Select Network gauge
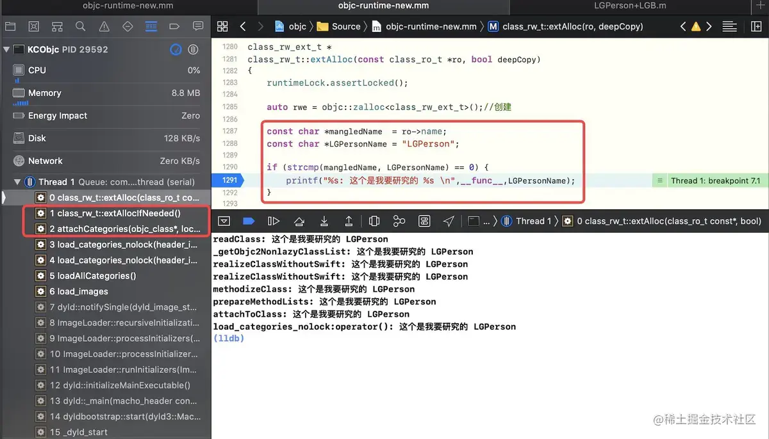Image resolution: width=769 pixels, height=439 pixels. click(x=106, y=161)
